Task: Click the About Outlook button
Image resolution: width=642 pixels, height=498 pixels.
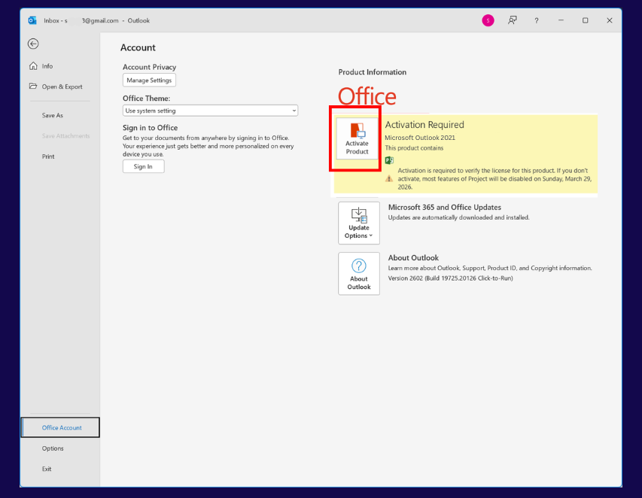Action: 359,274
